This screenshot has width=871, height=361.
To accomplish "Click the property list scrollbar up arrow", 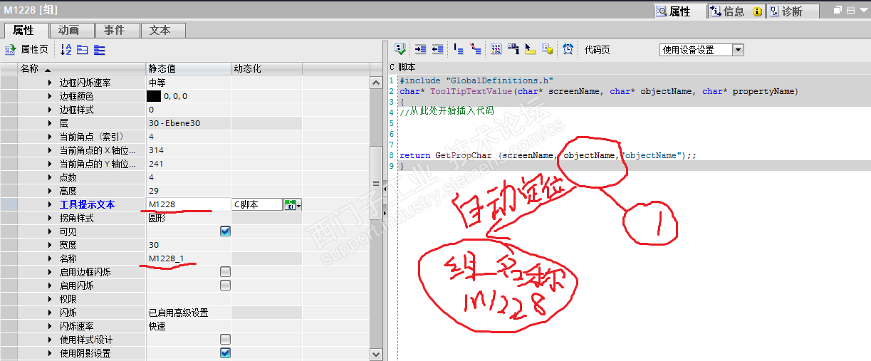I will 376,83.
